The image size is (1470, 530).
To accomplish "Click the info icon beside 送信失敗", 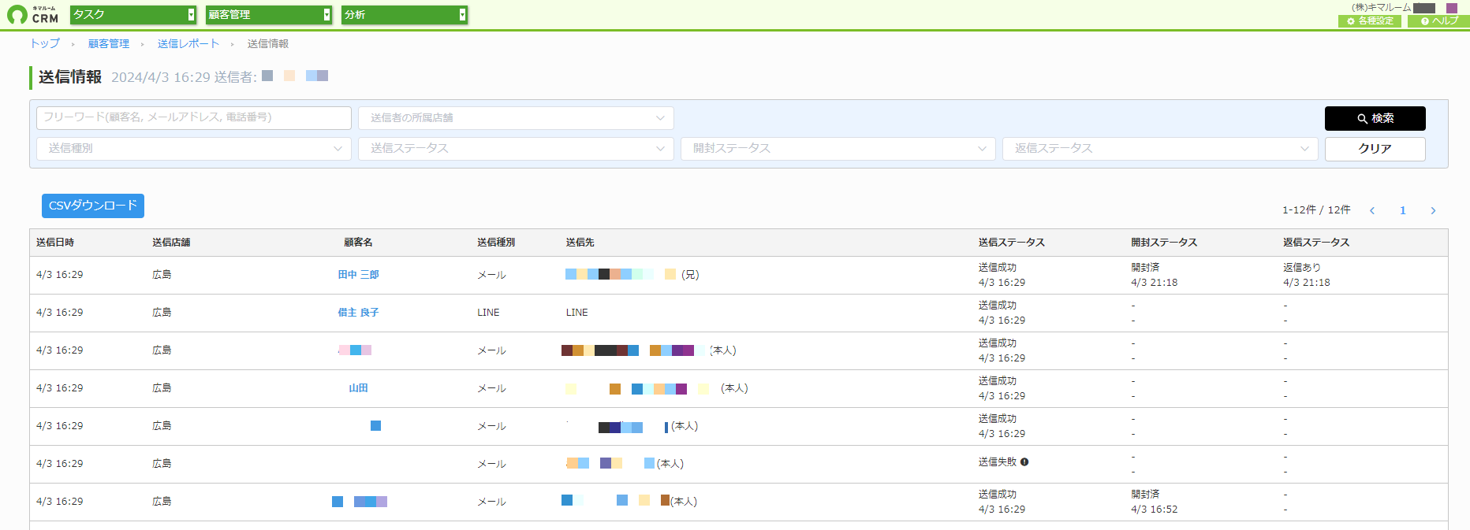I will [x=1024, y=462].
